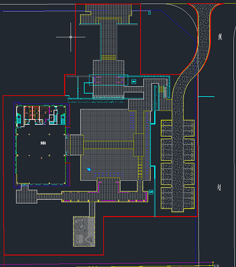Pick the small cyan marker on the top blue line
The image size is (236, 267).
coord(150,13)
